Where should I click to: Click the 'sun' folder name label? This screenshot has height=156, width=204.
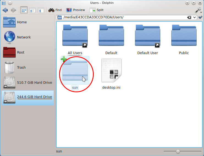point(75,88)
